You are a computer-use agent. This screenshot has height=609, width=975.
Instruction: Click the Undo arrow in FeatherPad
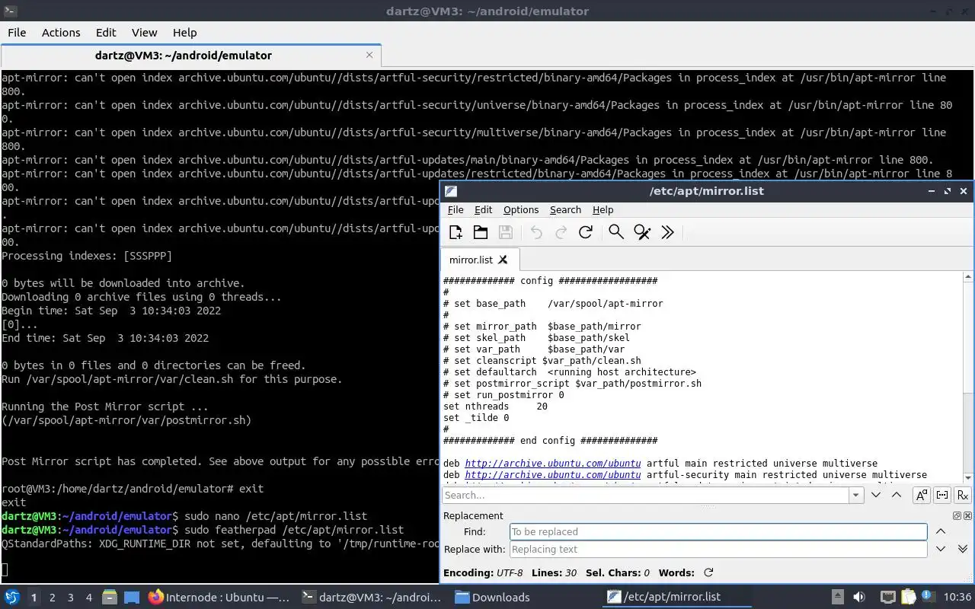click(x=536, y=232)
